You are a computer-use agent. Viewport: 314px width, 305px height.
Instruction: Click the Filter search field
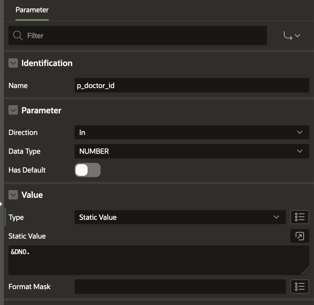(x=143, y=36)
